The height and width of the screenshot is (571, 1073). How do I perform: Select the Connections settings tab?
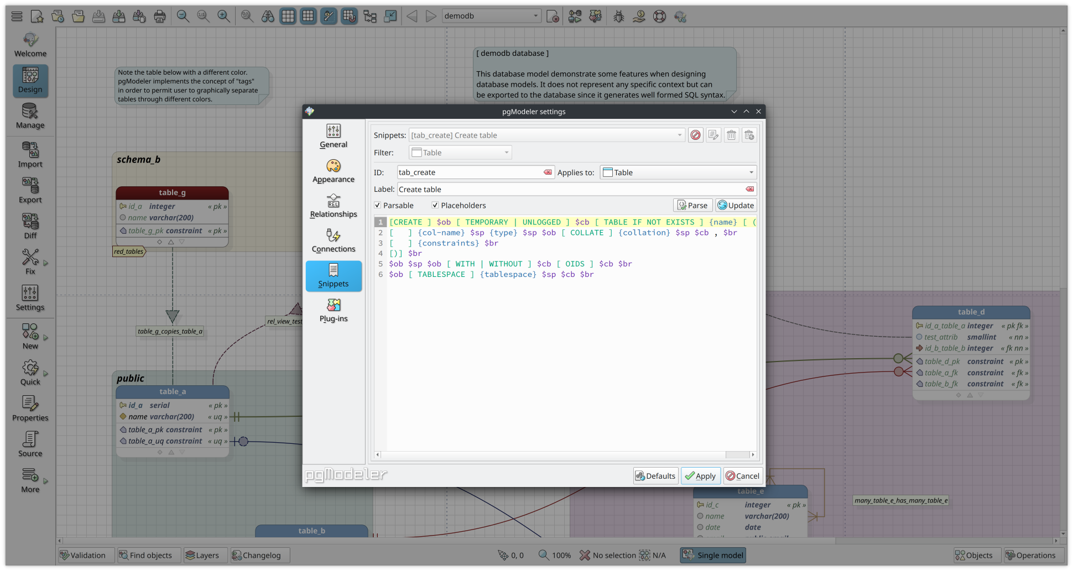(x=334, y=241)
